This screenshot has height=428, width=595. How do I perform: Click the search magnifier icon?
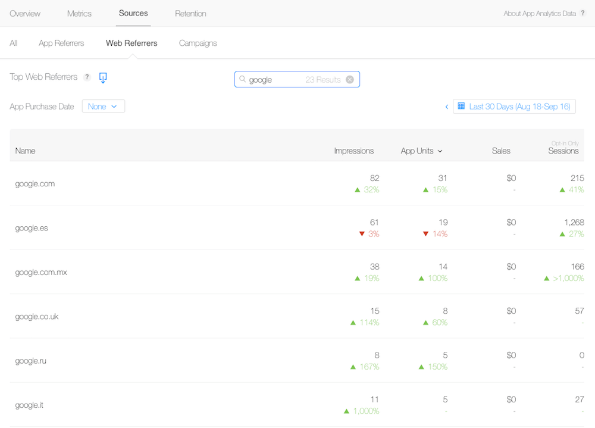coord(242,79)
